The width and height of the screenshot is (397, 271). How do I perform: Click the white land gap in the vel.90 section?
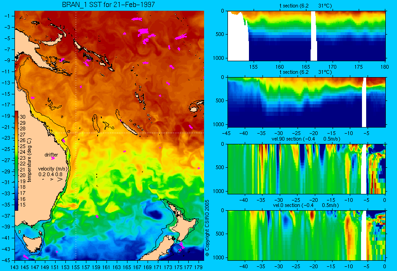tap(364, 169)
